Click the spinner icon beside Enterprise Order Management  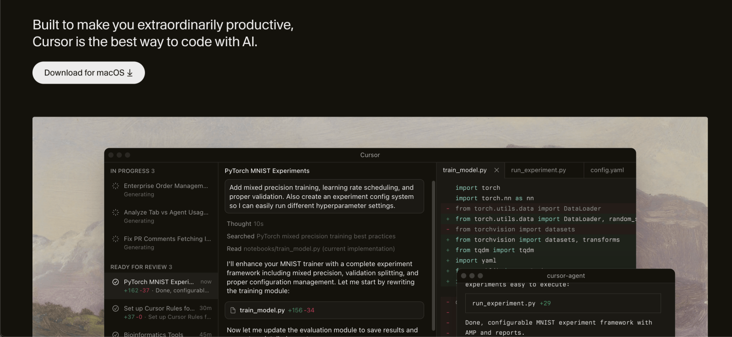[x=116, y=186]
